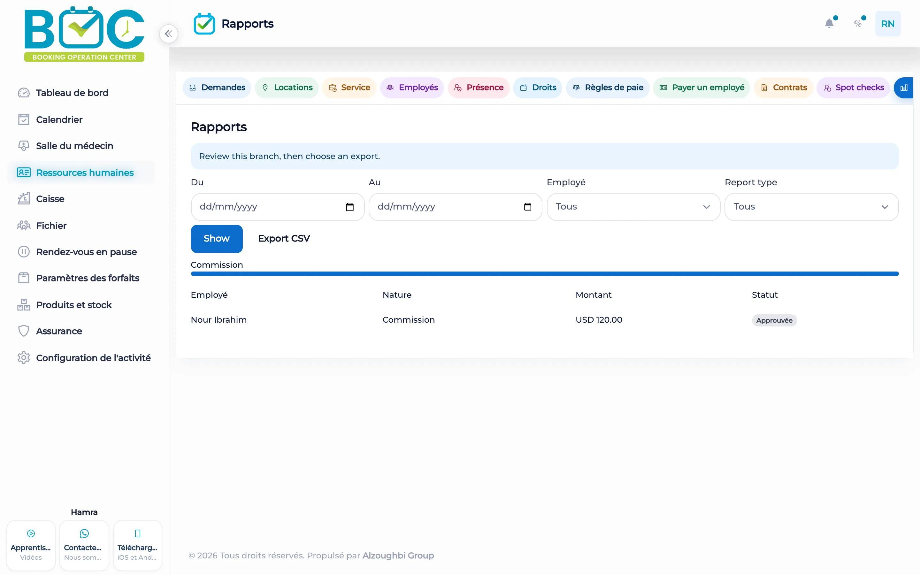
Task: Click the Show button
Action: click(x=217, y=239)
